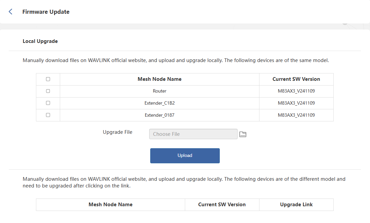Image resolution: width=370 pixels, height=223 pixels.
Task: Click the Local Upgrade section heading
Action: click(40, 41)
